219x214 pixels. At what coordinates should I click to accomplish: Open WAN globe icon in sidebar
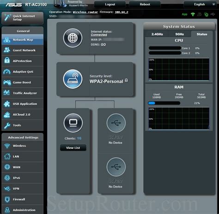coord(7,167)
